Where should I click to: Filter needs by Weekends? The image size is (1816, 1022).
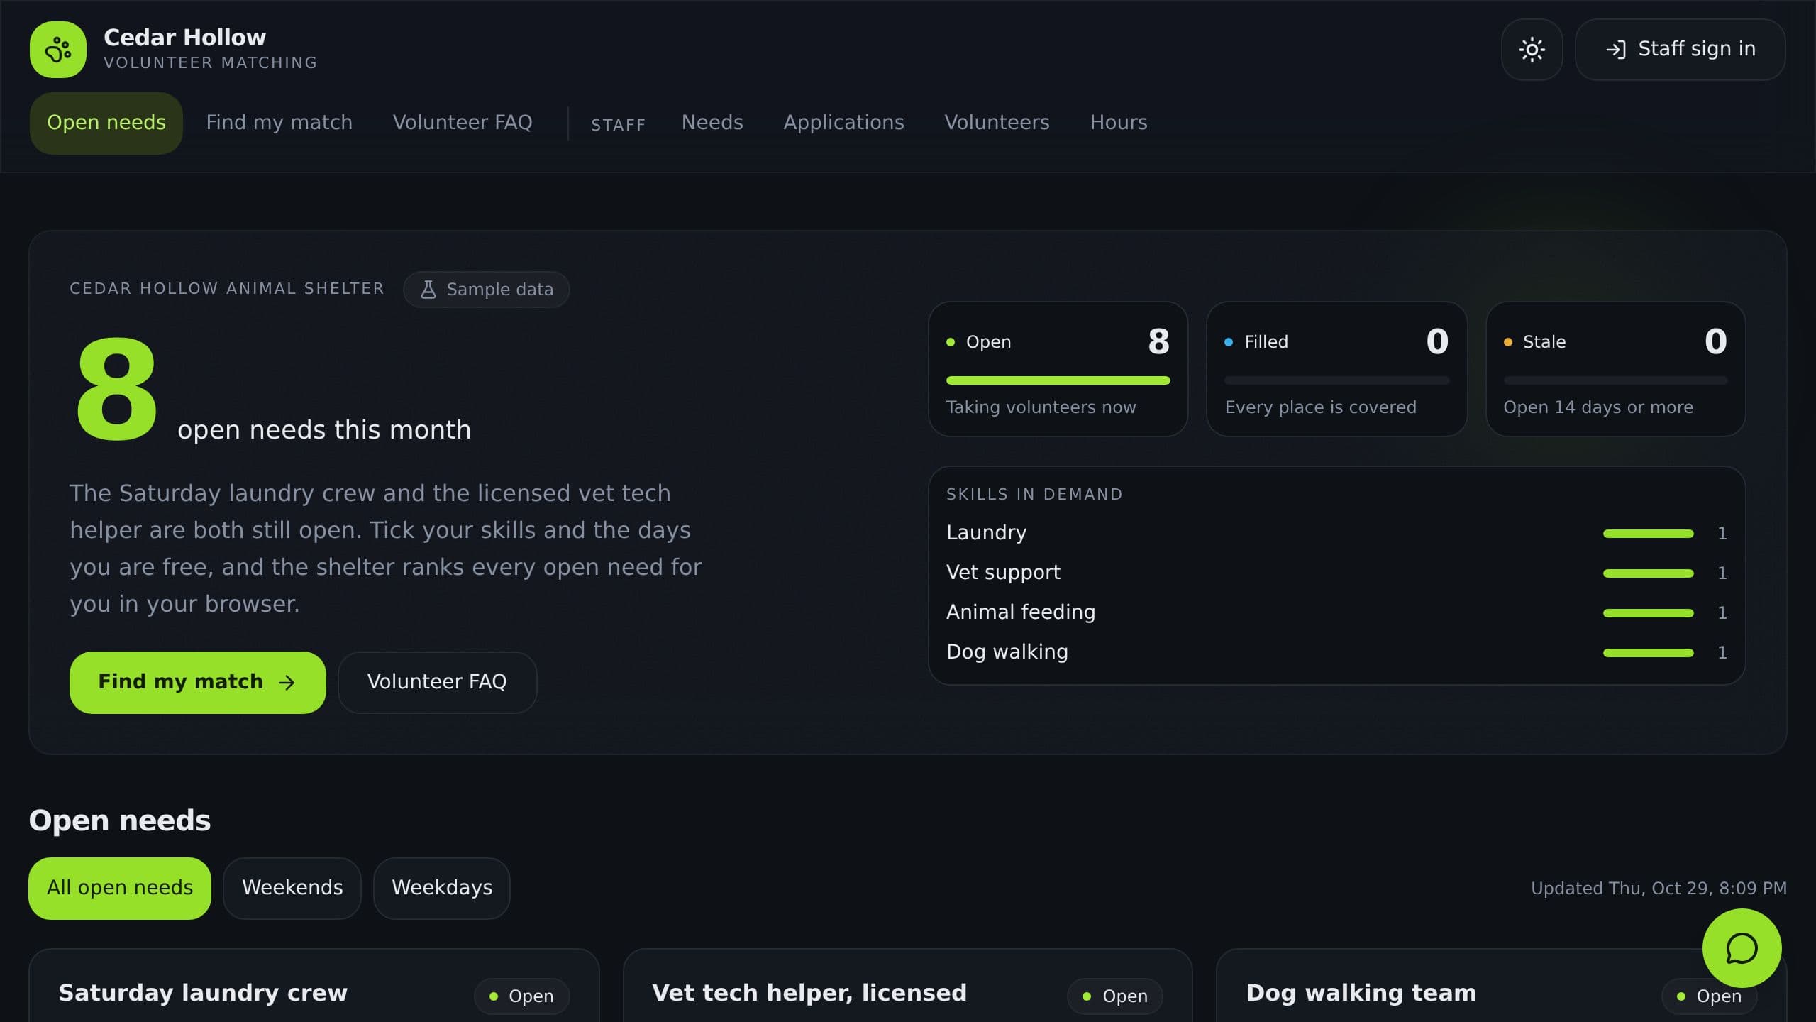292,888
